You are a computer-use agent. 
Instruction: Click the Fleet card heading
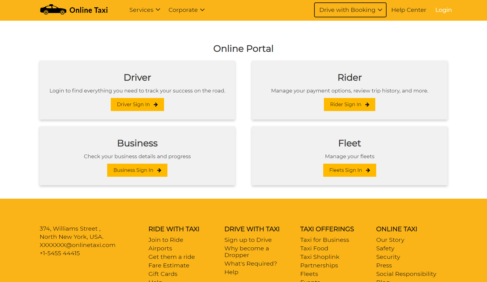click(x=350, y=143)
